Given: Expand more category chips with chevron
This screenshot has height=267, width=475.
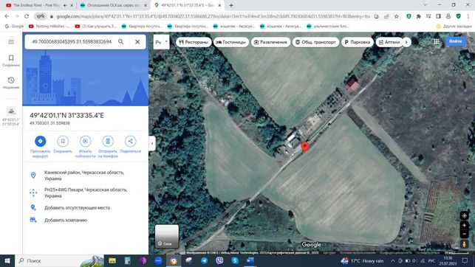Looking at the screenshot, I should coord(406,42).
